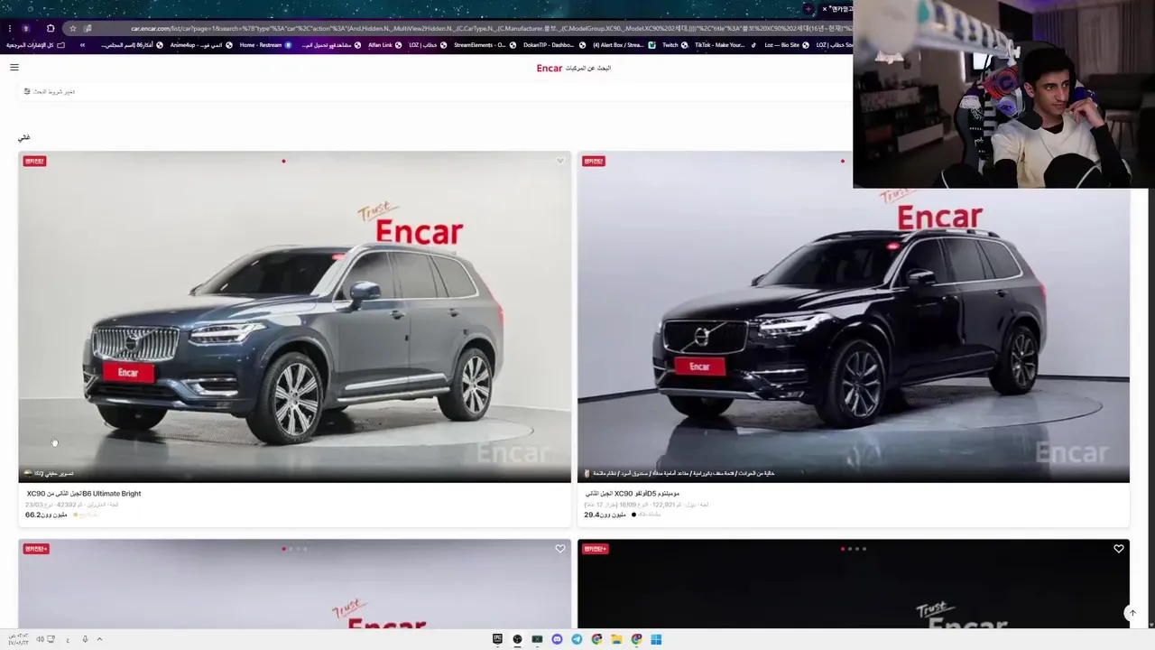Click the red badge on the black XC90 card
Screen dimensions: 1155x650
coord(594,161)
